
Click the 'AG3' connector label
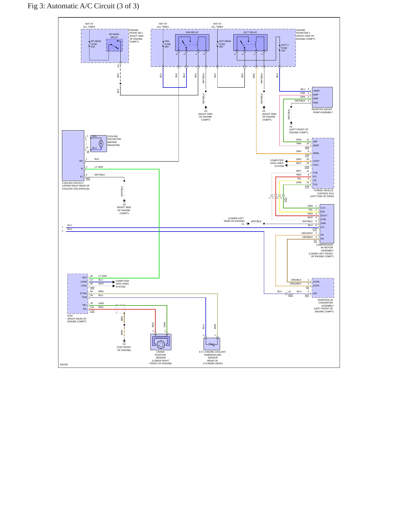click(x=291, y=295)
